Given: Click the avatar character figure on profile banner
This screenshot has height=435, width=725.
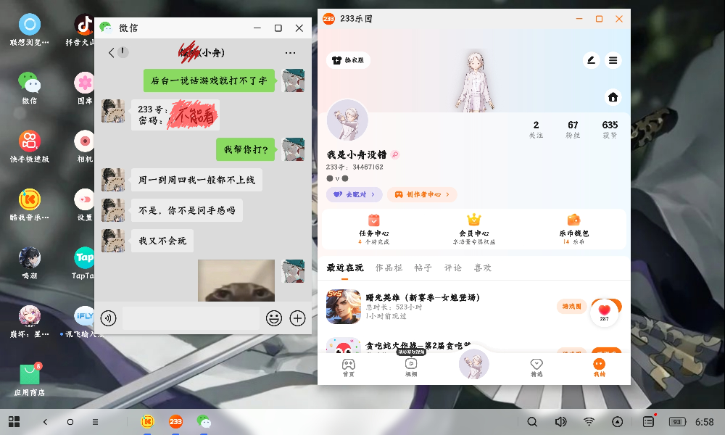Looking at the screenshot, I should pyautogui.click(x=474, y=82).
